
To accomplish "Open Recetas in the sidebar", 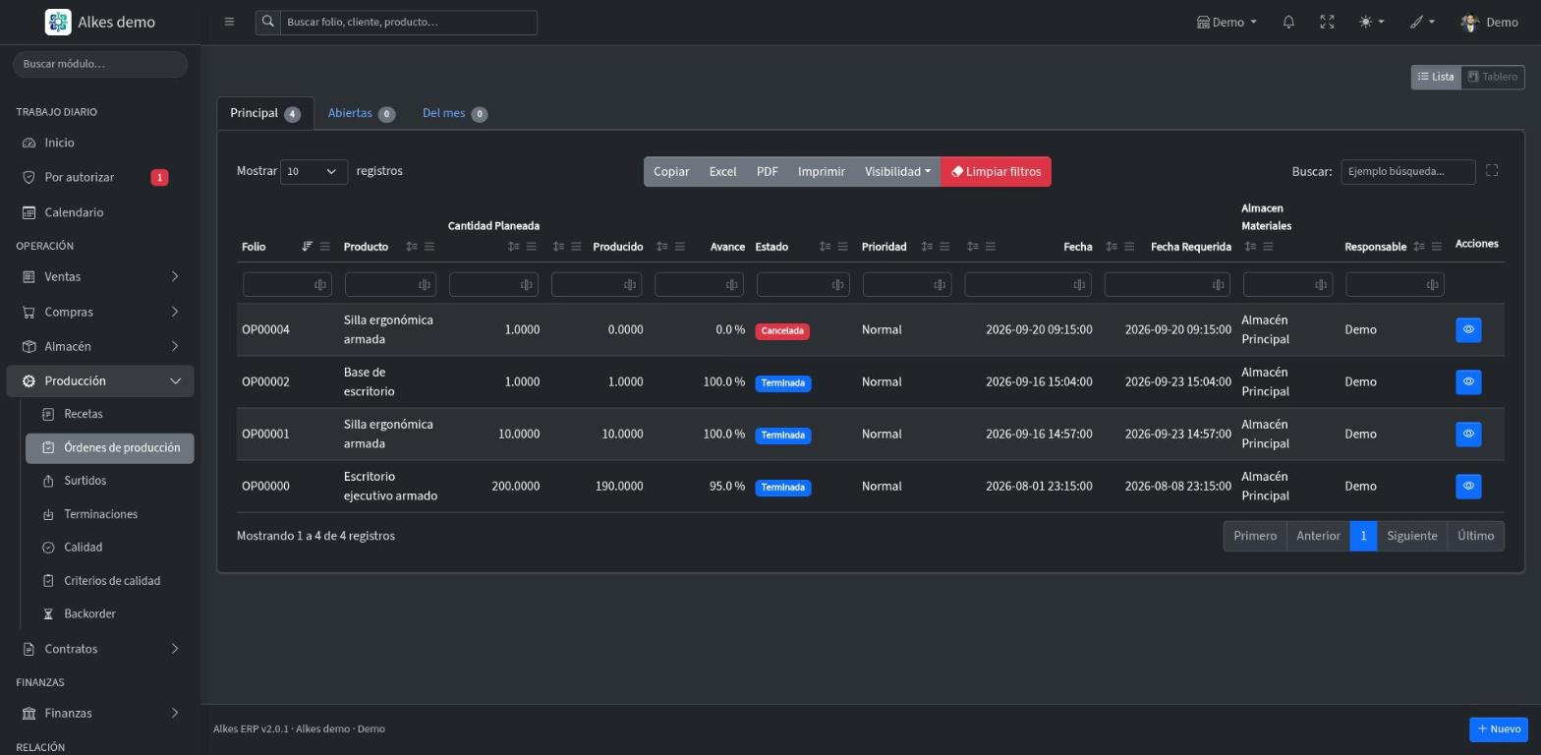I will point(110,414).
